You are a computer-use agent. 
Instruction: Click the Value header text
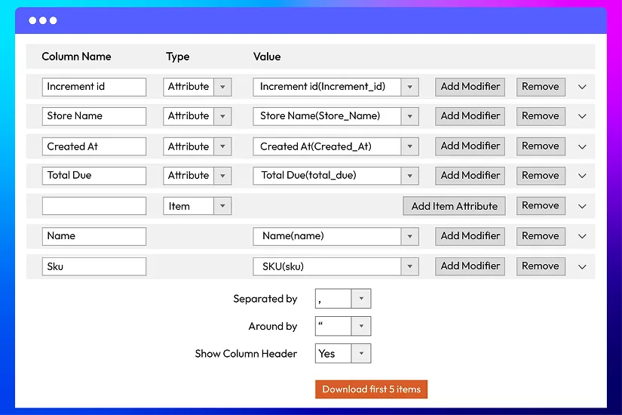[267, 57]
